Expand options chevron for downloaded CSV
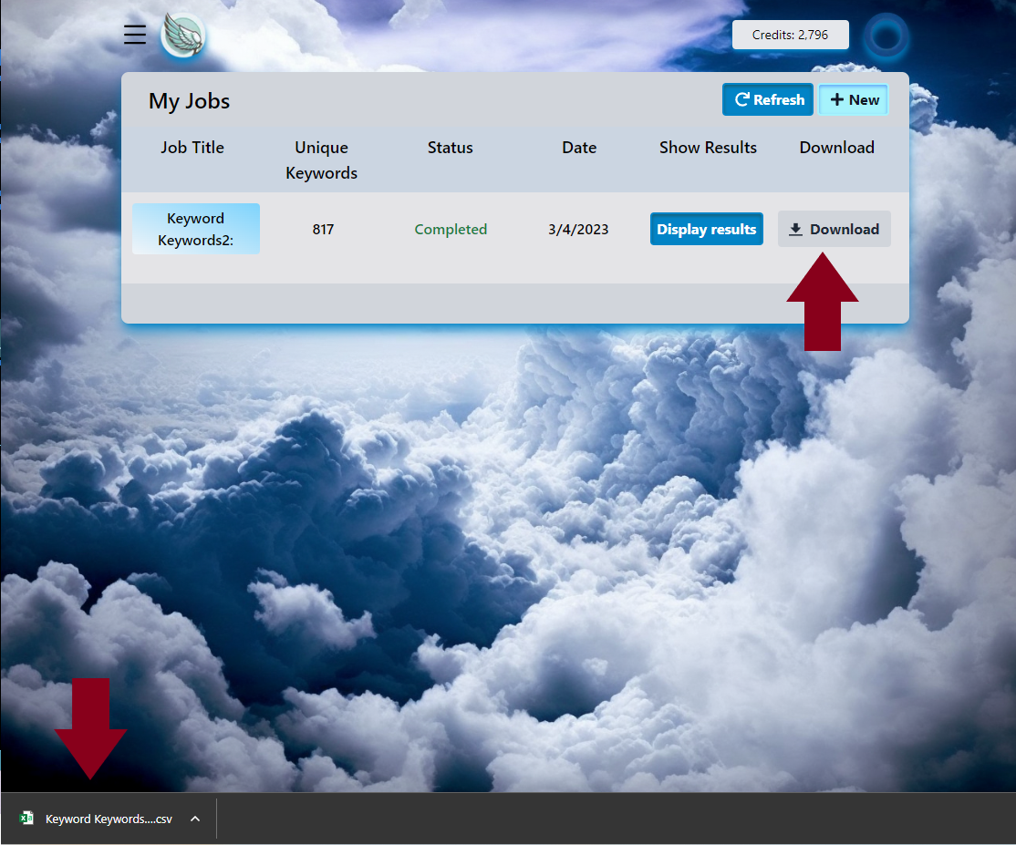The width and height of the screenshot is (1016, 845). [194, 819]
